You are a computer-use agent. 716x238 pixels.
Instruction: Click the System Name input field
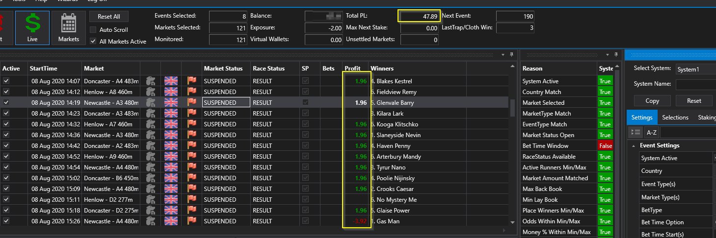(x=695, y=85)
